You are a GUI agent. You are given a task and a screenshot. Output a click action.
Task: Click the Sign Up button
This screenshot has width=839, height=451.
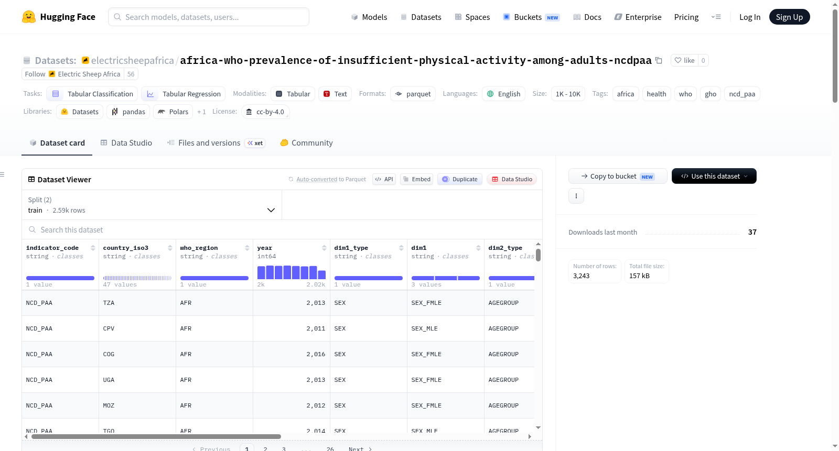(789, 17)
